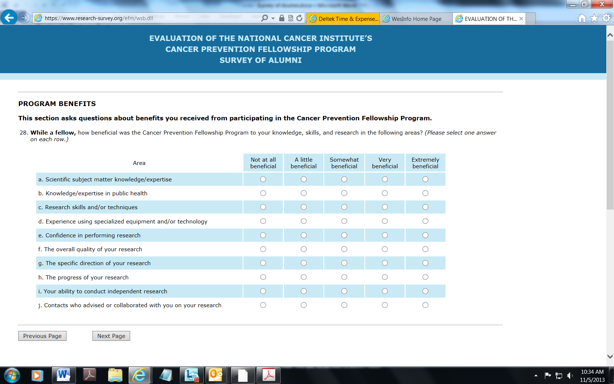Viewport: 614px width, 384px height.
Task: Open Microsoft Word from the taskbar
Action: pos(64,375)
